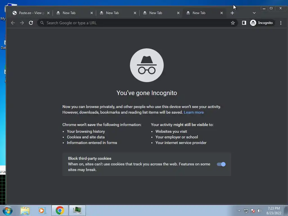Turn off Block third-party cookies toggle
This screenshot has height=216, width=288.
221,164
